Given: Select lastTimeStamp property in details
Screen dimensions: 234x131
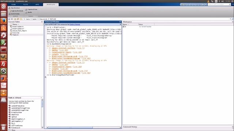Looking at the screenshot, I should pyautogui.click(x=17, y=126).
